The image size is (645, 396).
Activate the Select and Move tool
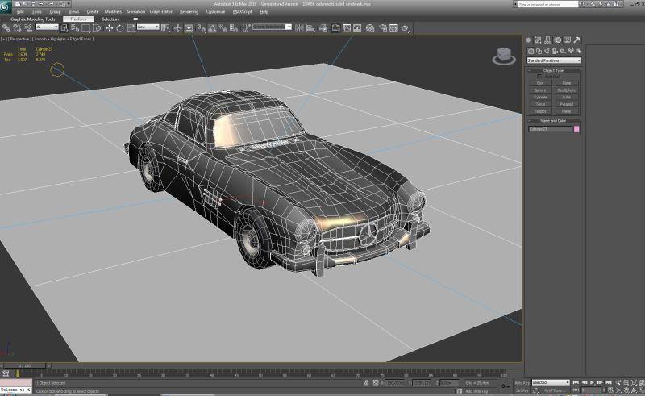(109, 28)
